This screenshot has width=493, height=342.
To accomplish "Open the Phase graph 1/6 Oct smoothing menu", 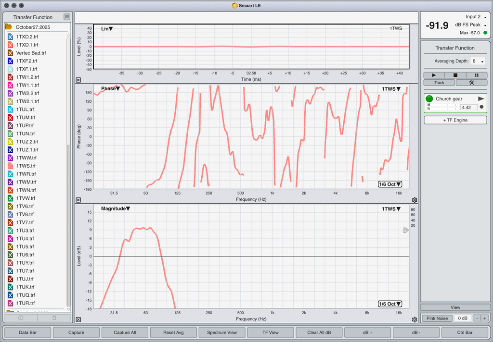I will [x=389, y=184].
